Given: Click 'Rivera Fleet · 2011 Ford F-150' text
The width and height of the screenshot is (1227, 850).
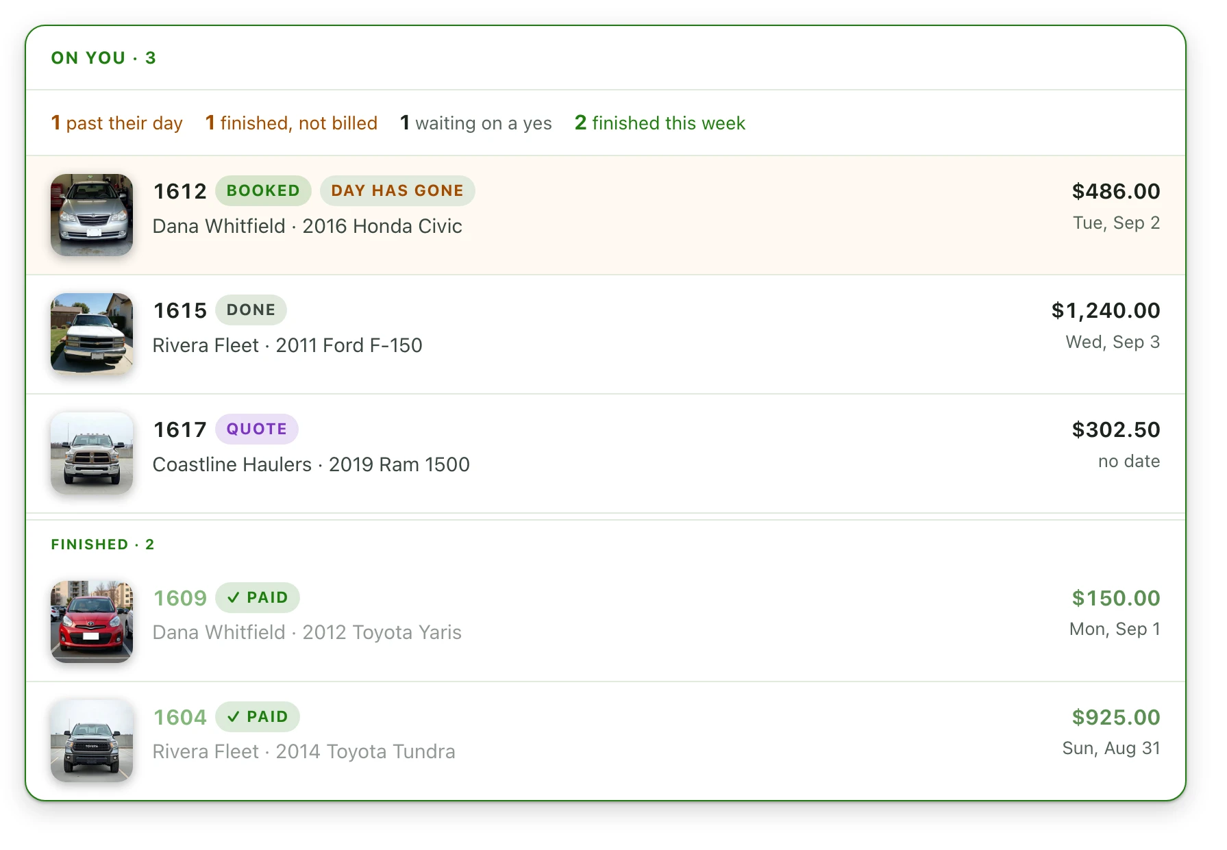Looking at the screenshot, I should point(288,345).
